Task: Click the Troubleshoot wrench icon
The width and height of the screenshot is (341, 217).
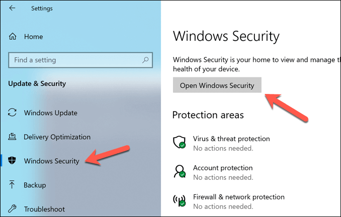Action: (x=13, y=209)
